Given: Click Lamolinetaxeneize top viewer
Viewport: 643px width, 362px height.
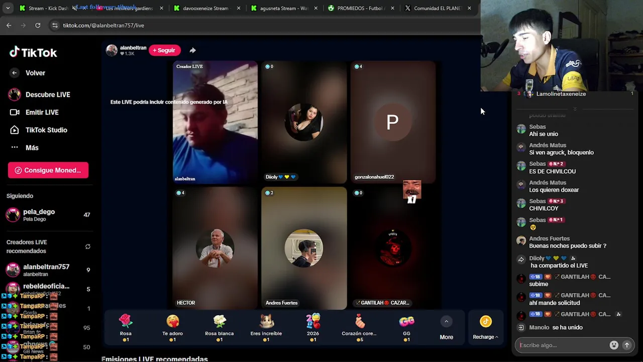Looking at the screenshot, I should point(561,94).
